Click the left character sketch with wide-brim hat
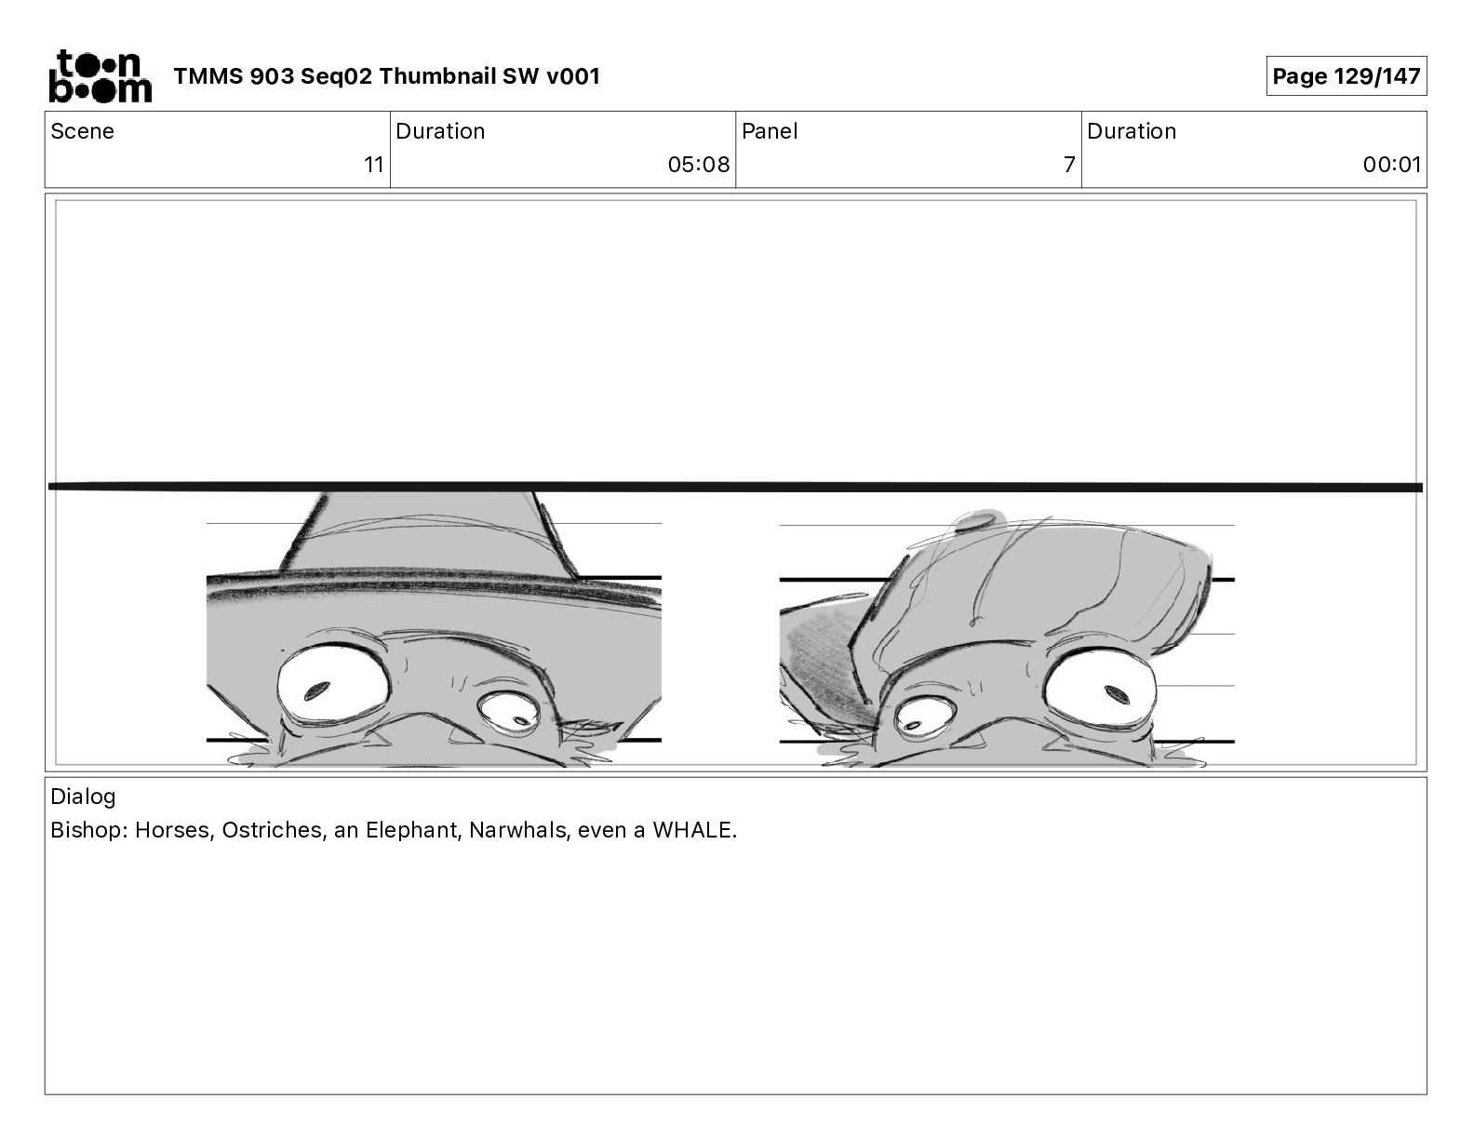This screenshot has width=1474, height=1139. click(434, 630)
